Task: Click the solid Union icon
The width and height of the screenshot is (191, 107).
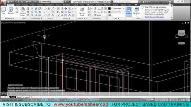Action: click(32, 9)
